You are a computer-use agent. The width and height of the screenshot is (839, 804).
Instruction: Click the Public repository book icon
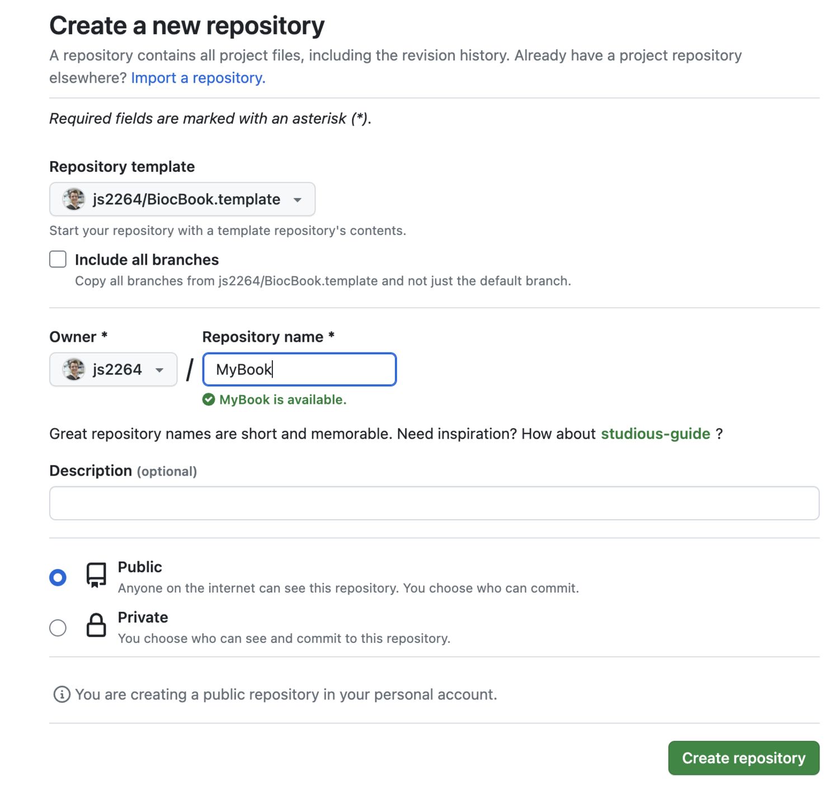[96, 575]
